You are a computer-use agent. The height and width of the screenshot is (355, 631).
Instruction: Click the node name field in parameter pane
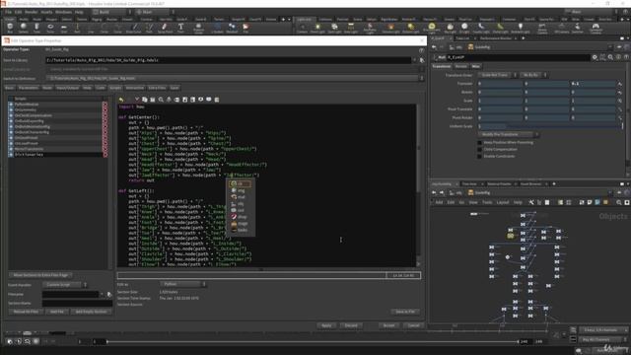click(x=518, y=57)
